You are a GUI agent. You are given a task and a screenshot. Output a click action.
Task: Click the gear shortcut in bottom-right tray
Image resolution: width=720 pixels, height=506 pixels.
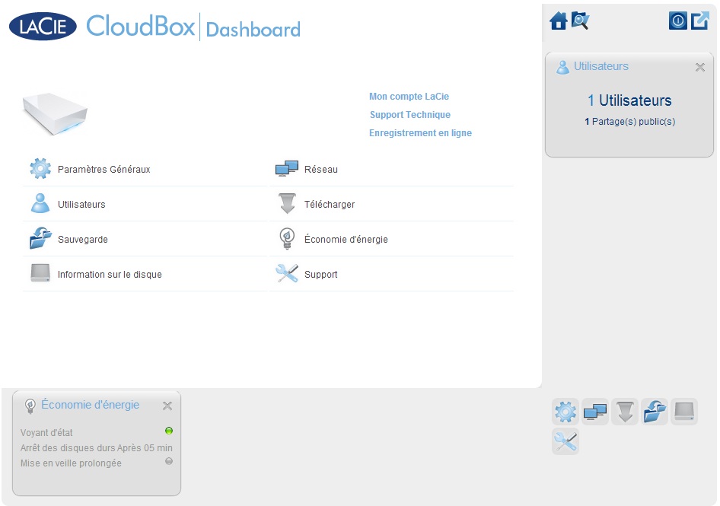[565, 412]
